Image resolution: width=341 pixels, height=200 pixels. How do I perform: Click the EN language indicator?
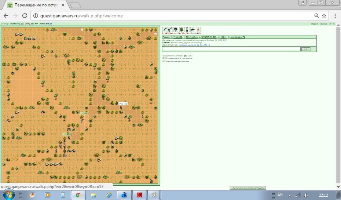tap(280, 194)
